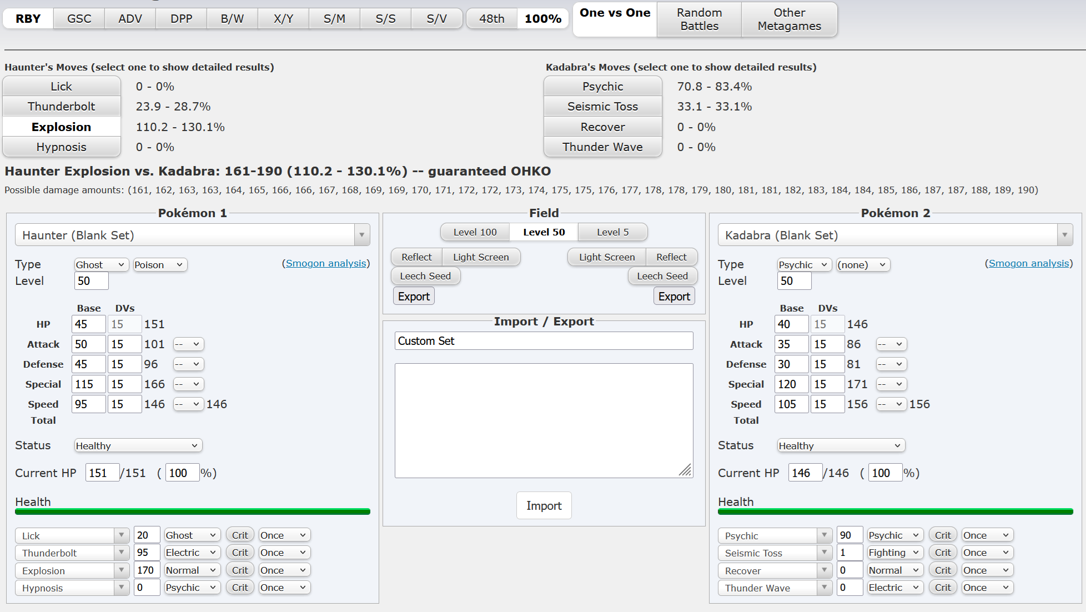Click the Import button
Screen dimensions: 1086x612
(x=544, y=505)
